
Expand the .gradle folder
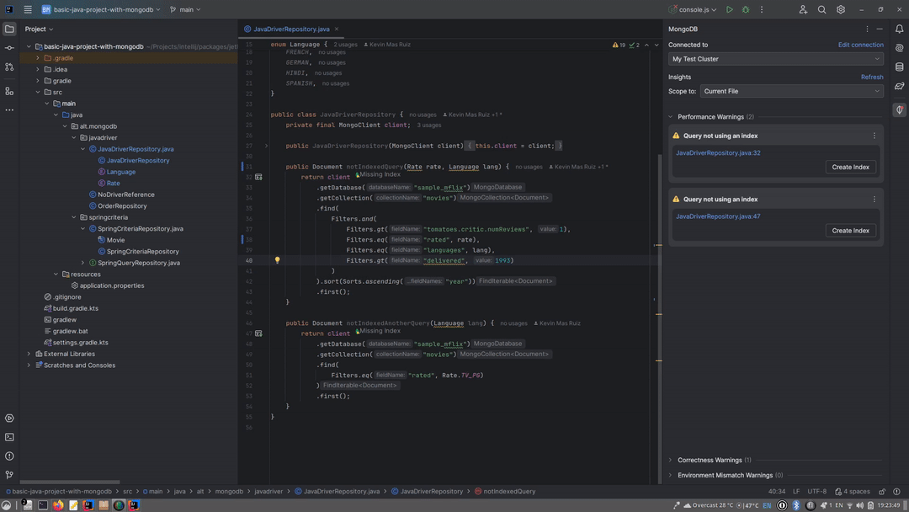38,58
